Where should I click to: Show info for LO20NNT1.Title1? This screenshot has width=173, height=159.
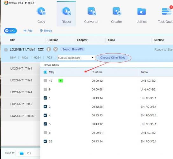[49, 49]
